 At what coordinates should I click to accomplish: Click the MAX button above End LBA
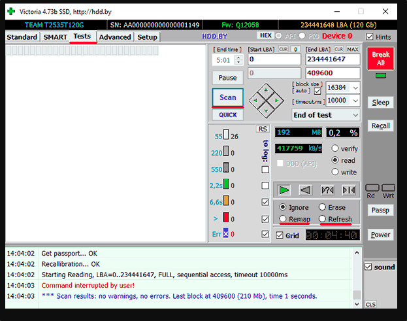click(x=352, y=50)
